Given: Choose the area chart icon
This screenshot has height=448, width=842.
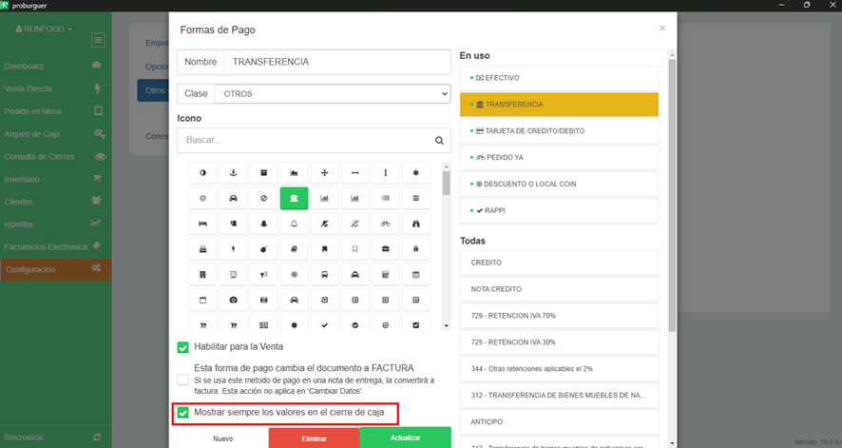Looking at the screenshot, I should 295,173.
